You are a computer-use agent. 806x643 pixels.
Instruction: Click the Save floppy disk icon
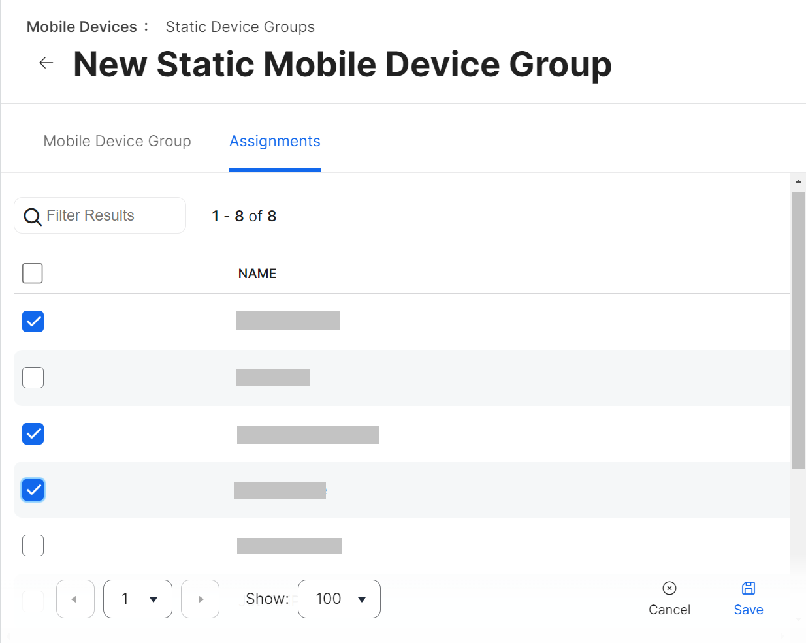pos(749,588)
